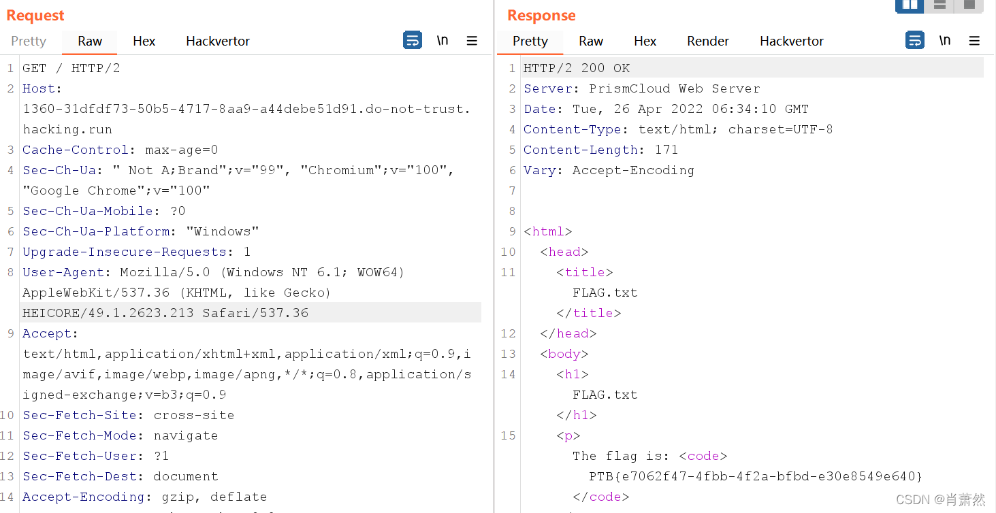Open Request panel hamburger menu
Screen dimensions: 996x513
(x=472, y=41)
